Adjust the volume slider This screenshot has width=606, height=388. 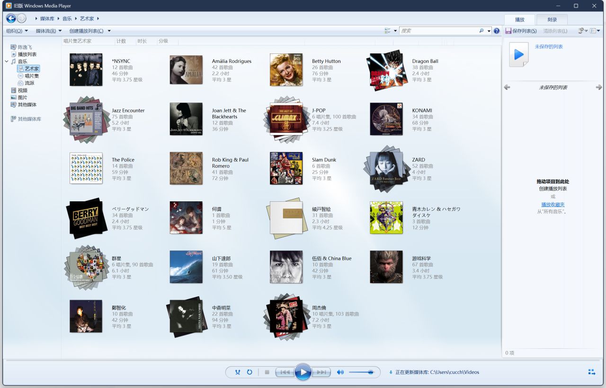(362, 372)
